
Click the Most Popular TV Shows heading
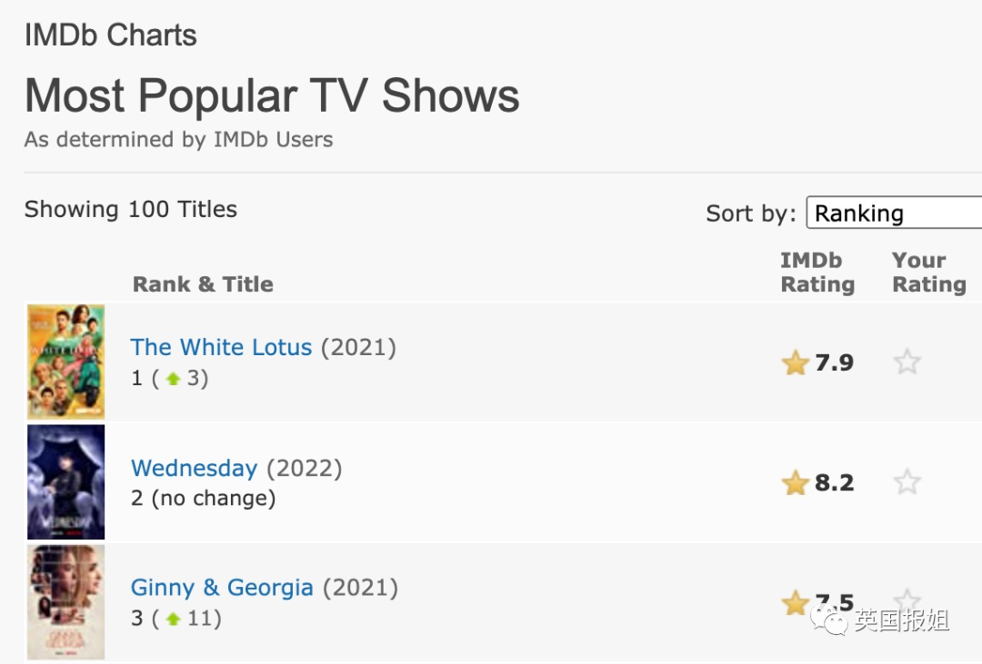[x=272, y=95]
